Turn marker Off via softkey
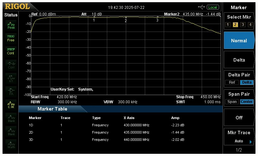Viewport: 258px width, 156px height. pos(239,117)
